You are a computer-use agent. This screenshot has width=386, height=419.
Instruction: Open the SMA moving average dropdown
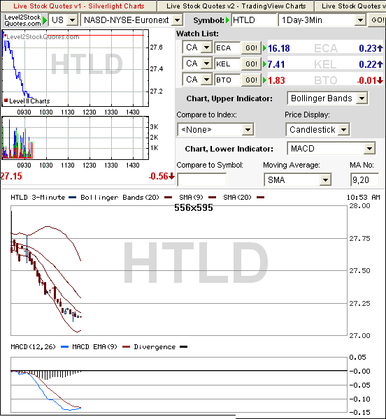click(x=297, y=180)
